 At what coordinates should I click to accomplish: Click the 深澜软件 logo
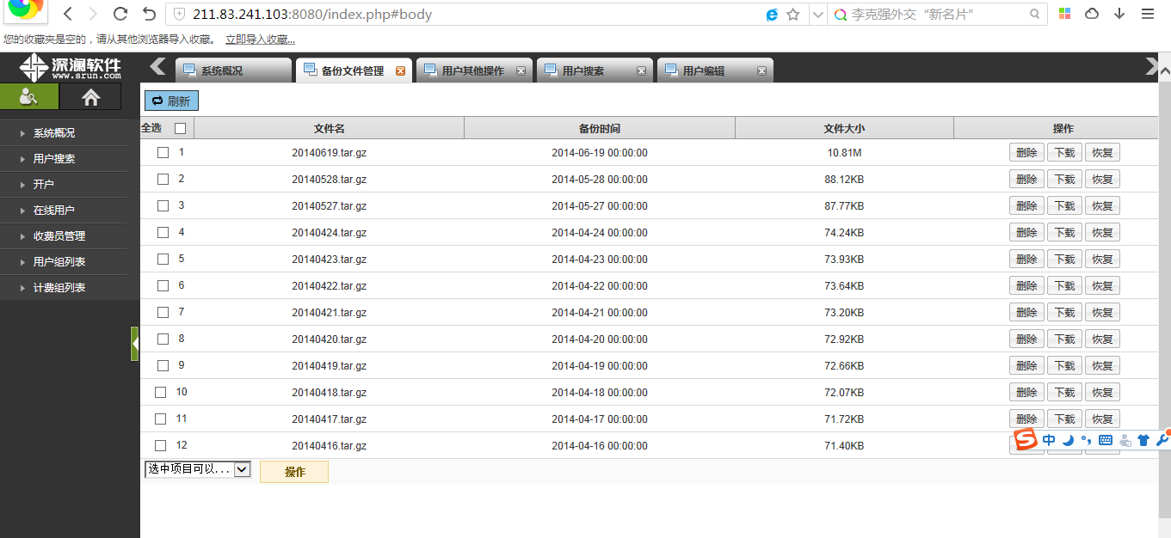coord(71,67)
